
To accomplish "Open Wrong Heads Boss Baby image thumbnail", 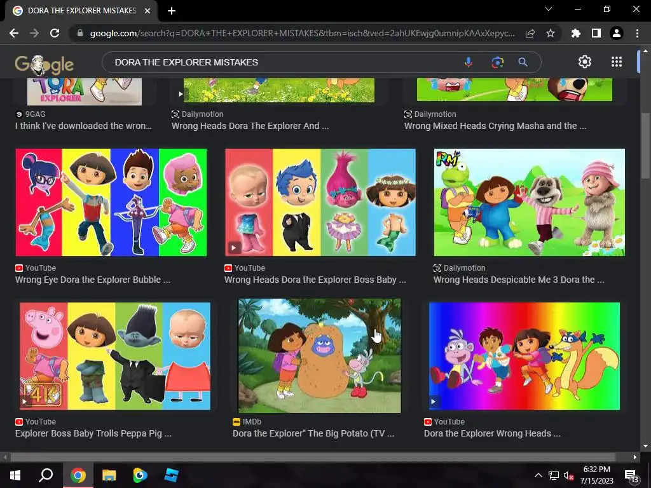I will (x=320, y=203).
